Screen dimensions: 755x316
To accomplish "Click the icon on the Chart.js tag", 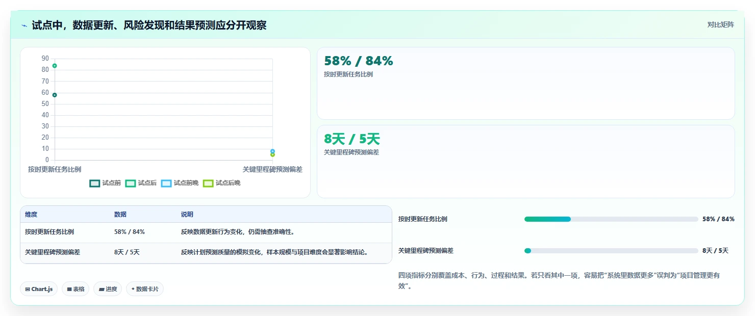I will point(28,289).
